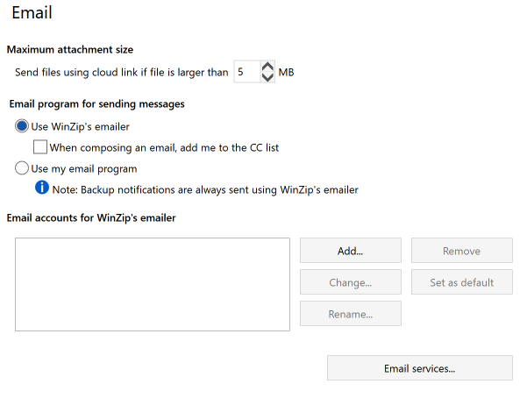Click the Set as default button

point(462,282)
